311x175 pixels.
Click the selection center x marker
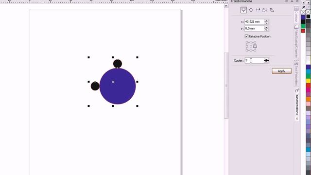pos(113,82)
